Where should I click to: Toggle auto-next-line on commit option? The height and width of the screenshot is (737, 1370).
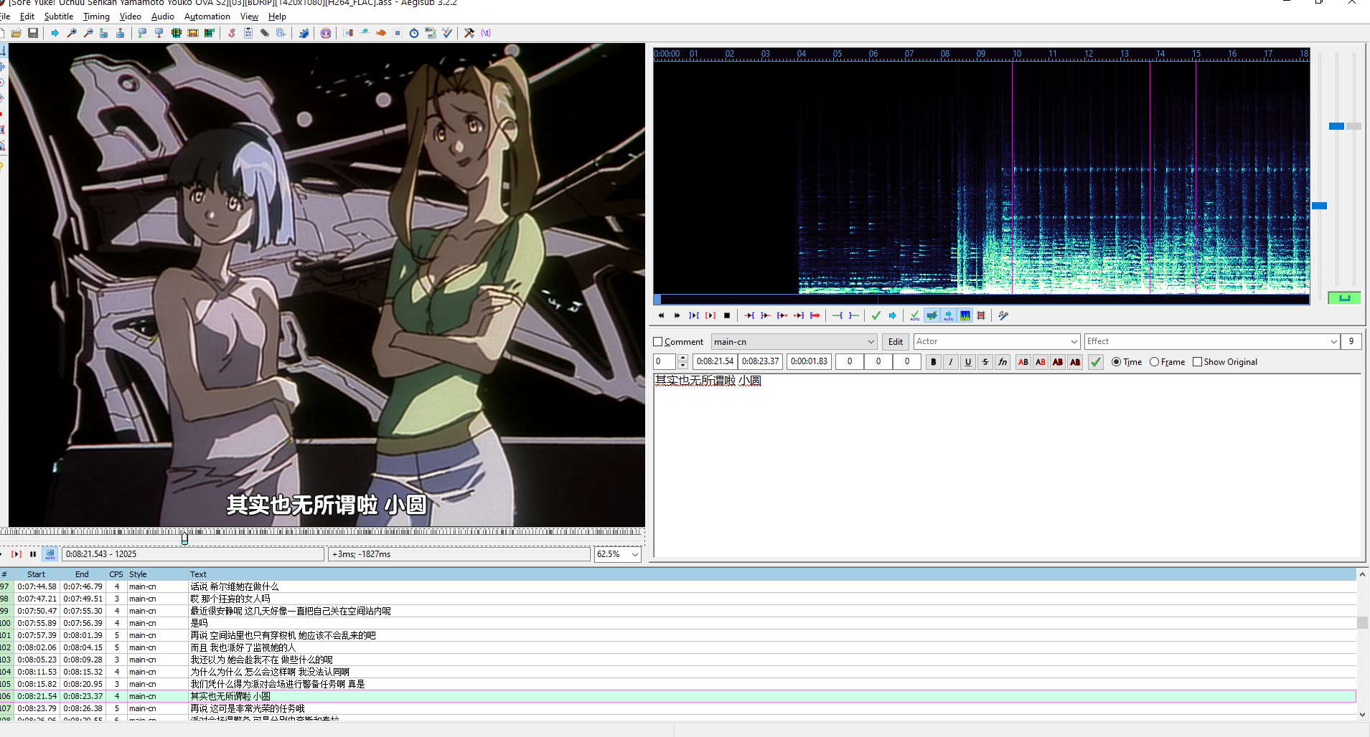tap(932, 315)
